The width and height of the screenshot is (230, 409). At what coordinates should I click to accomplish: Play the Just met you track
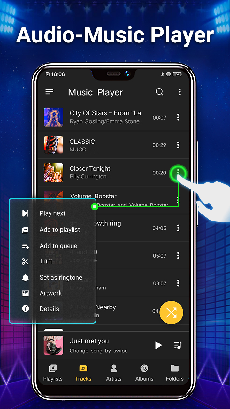[x=158, y=345]
